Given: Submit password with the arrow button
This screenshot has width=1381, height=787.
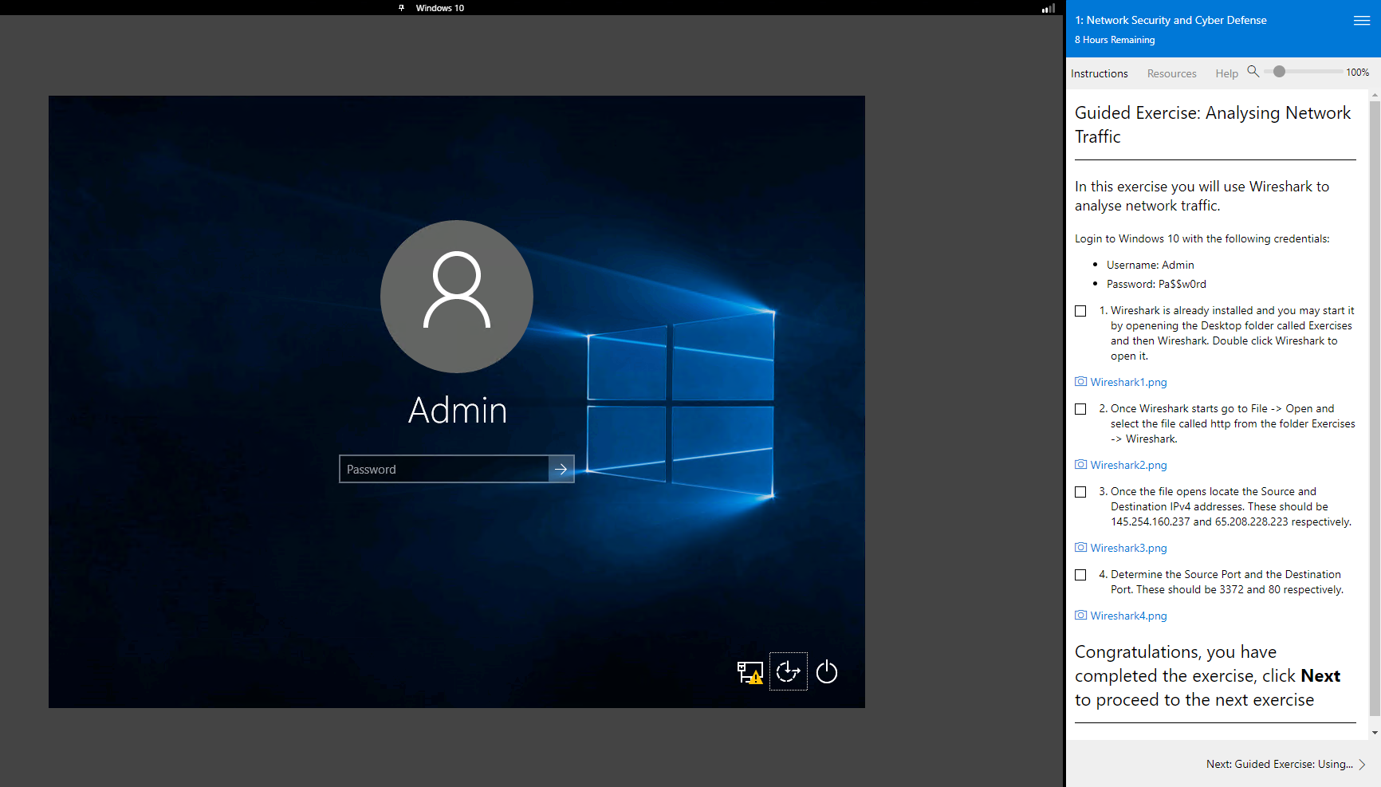Looking at the screenshot, I should (561, 469).
